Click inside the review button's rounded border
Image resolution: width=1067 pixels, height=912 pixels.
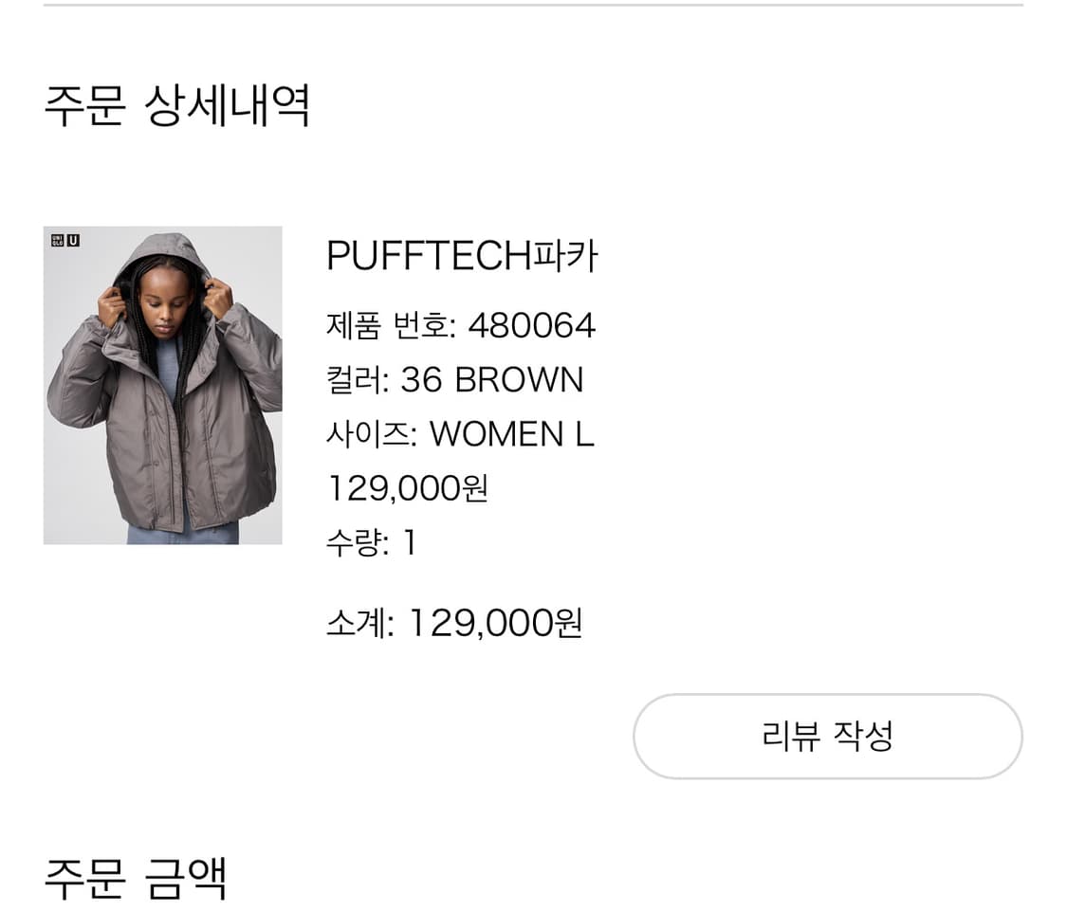(x=827, y=737)
